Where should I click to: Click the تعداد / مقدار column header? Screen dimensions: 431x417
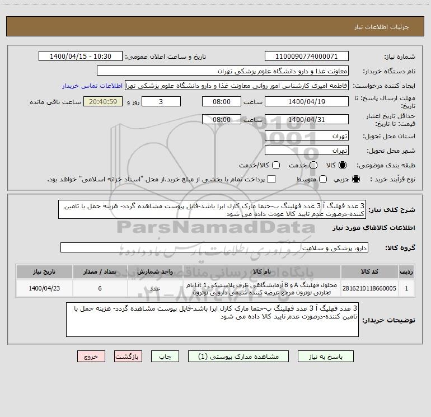point(100,271)
